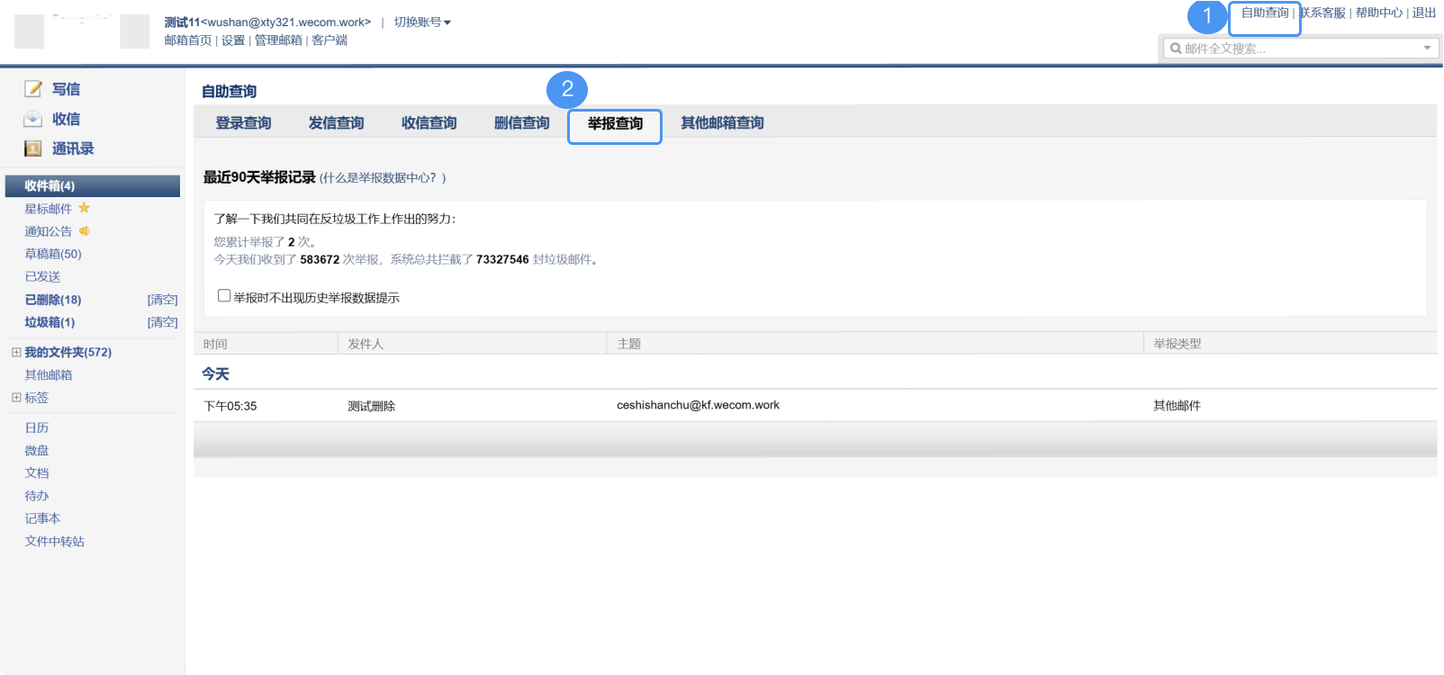Expand the 标签 tree node
The height and width of the screenshot is (675, 1444).
tap(16, 397)
